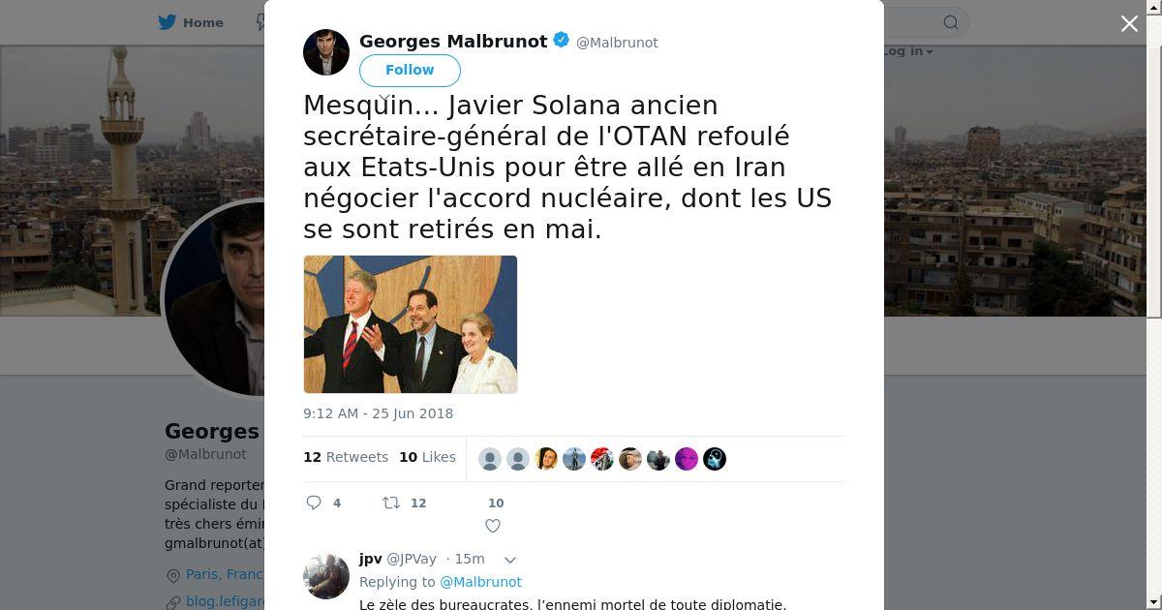1162x610 pixels.
Task: Click the verified badge beside Georges Malbrunot
Action: (x=561, y=41)
